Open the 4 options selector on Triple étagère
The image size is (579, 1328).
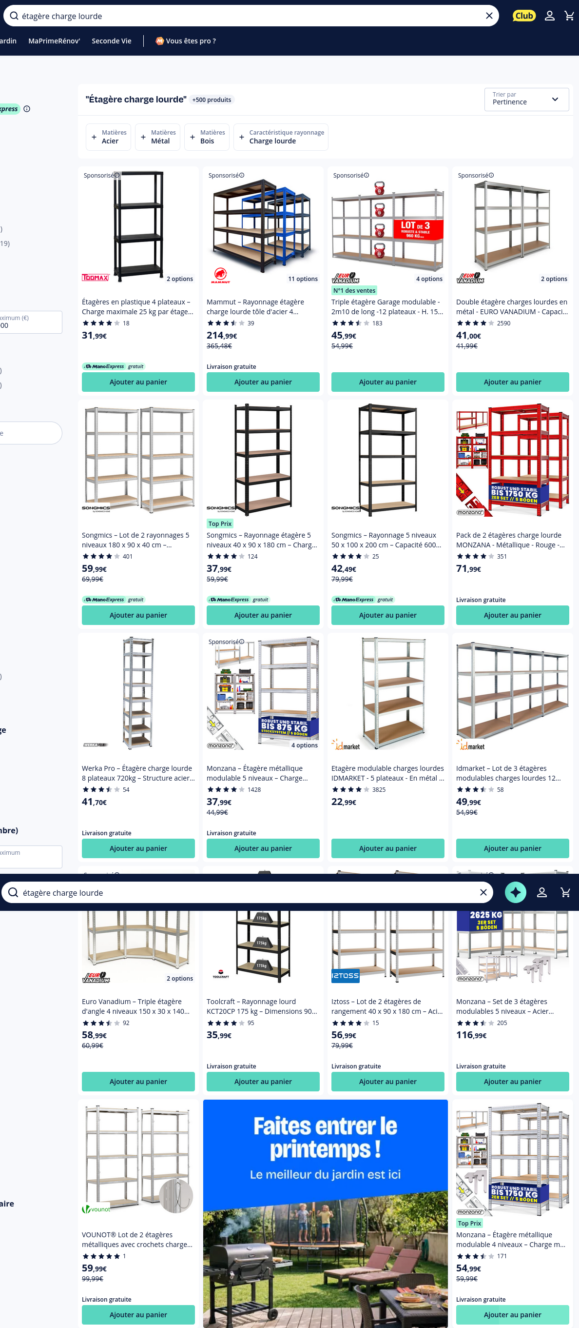(x=429, y=279)
